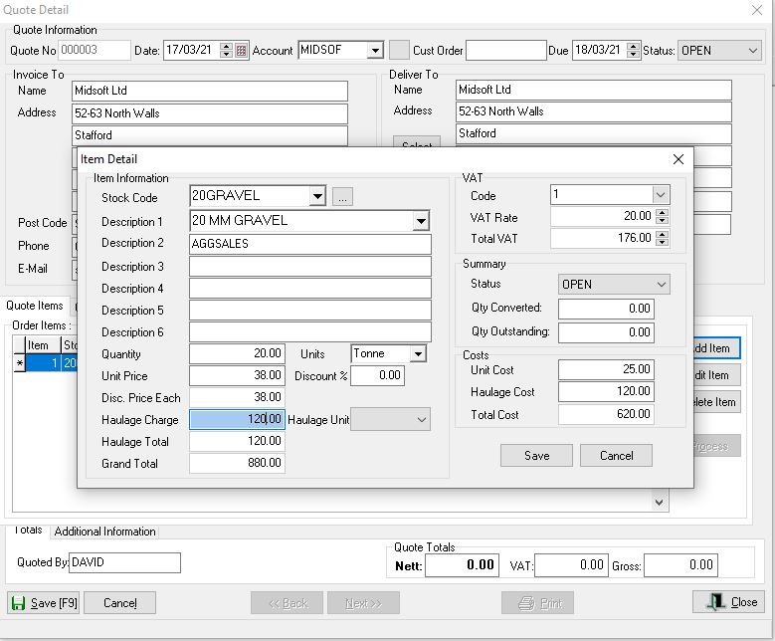Click the Due date spinner arrows
This screenshot has height=641, width=775.
(633, 50)
